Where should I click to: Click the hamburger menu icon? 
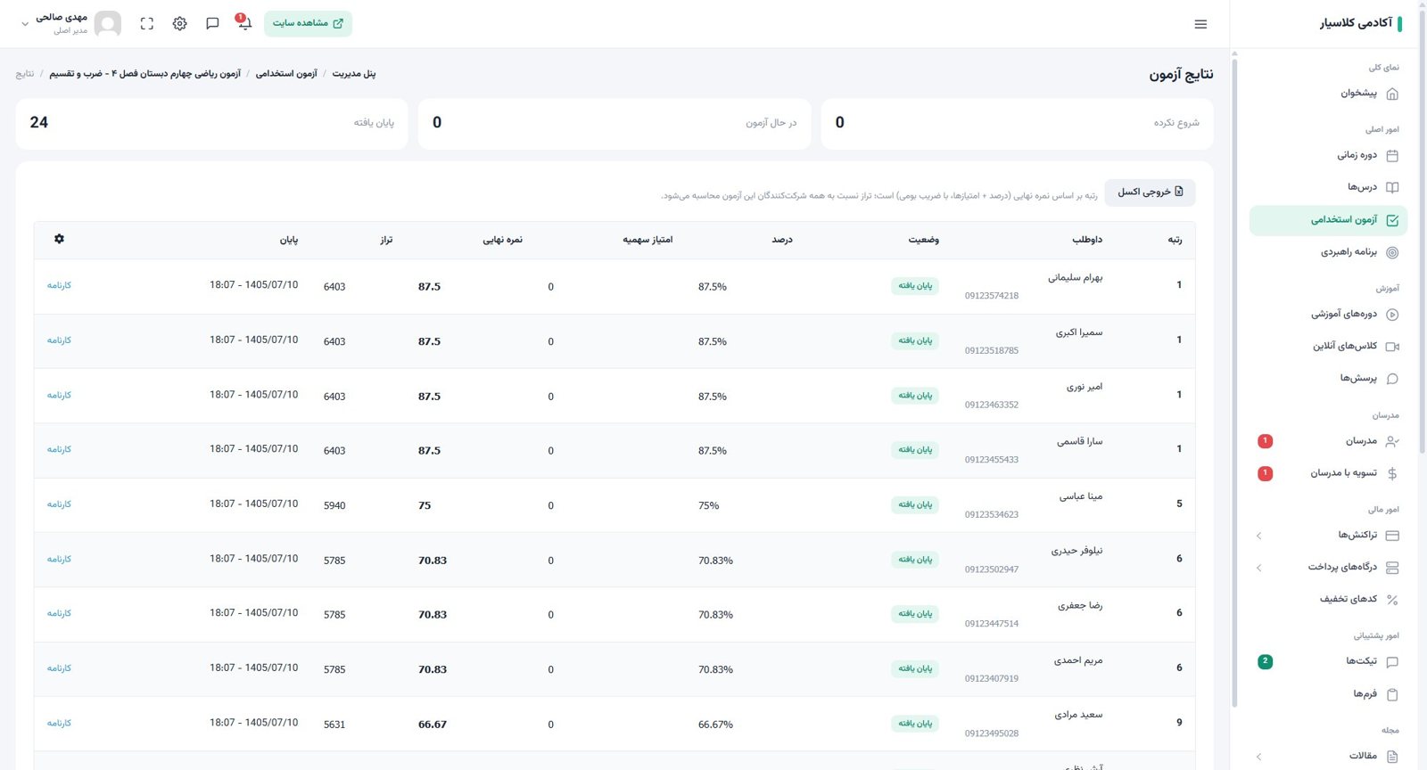pos(1200,24)
